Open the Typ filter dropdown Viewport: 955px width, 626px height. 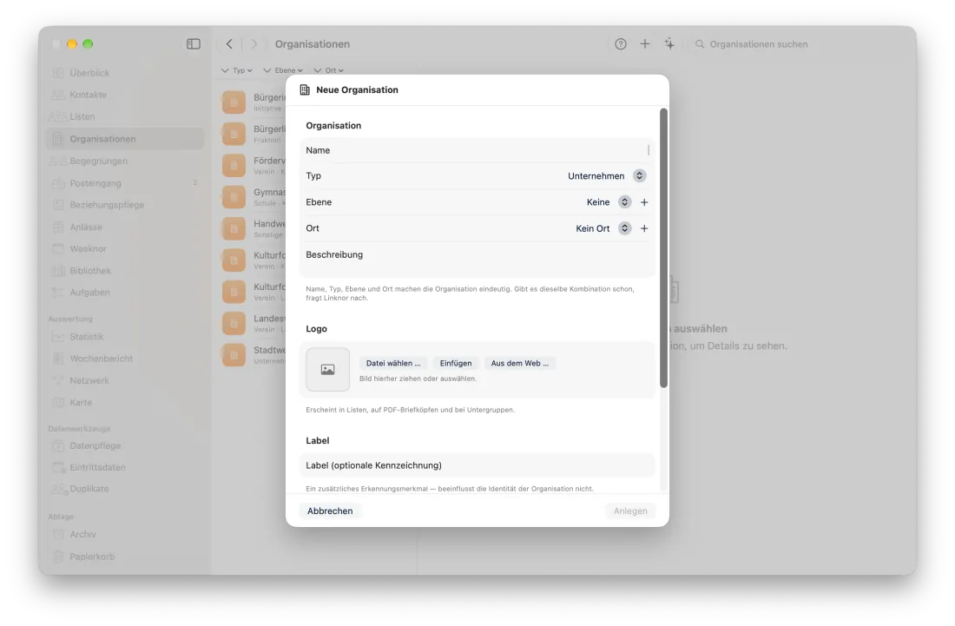[x=237, y=70]
